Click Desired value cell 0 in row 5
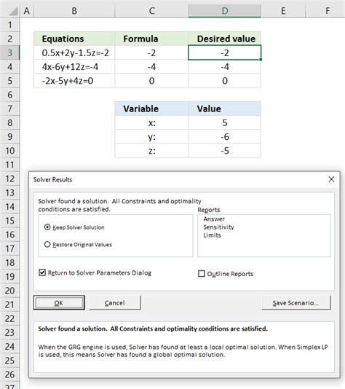This screenshot has height=389, width=345. (x=225, y=81)
